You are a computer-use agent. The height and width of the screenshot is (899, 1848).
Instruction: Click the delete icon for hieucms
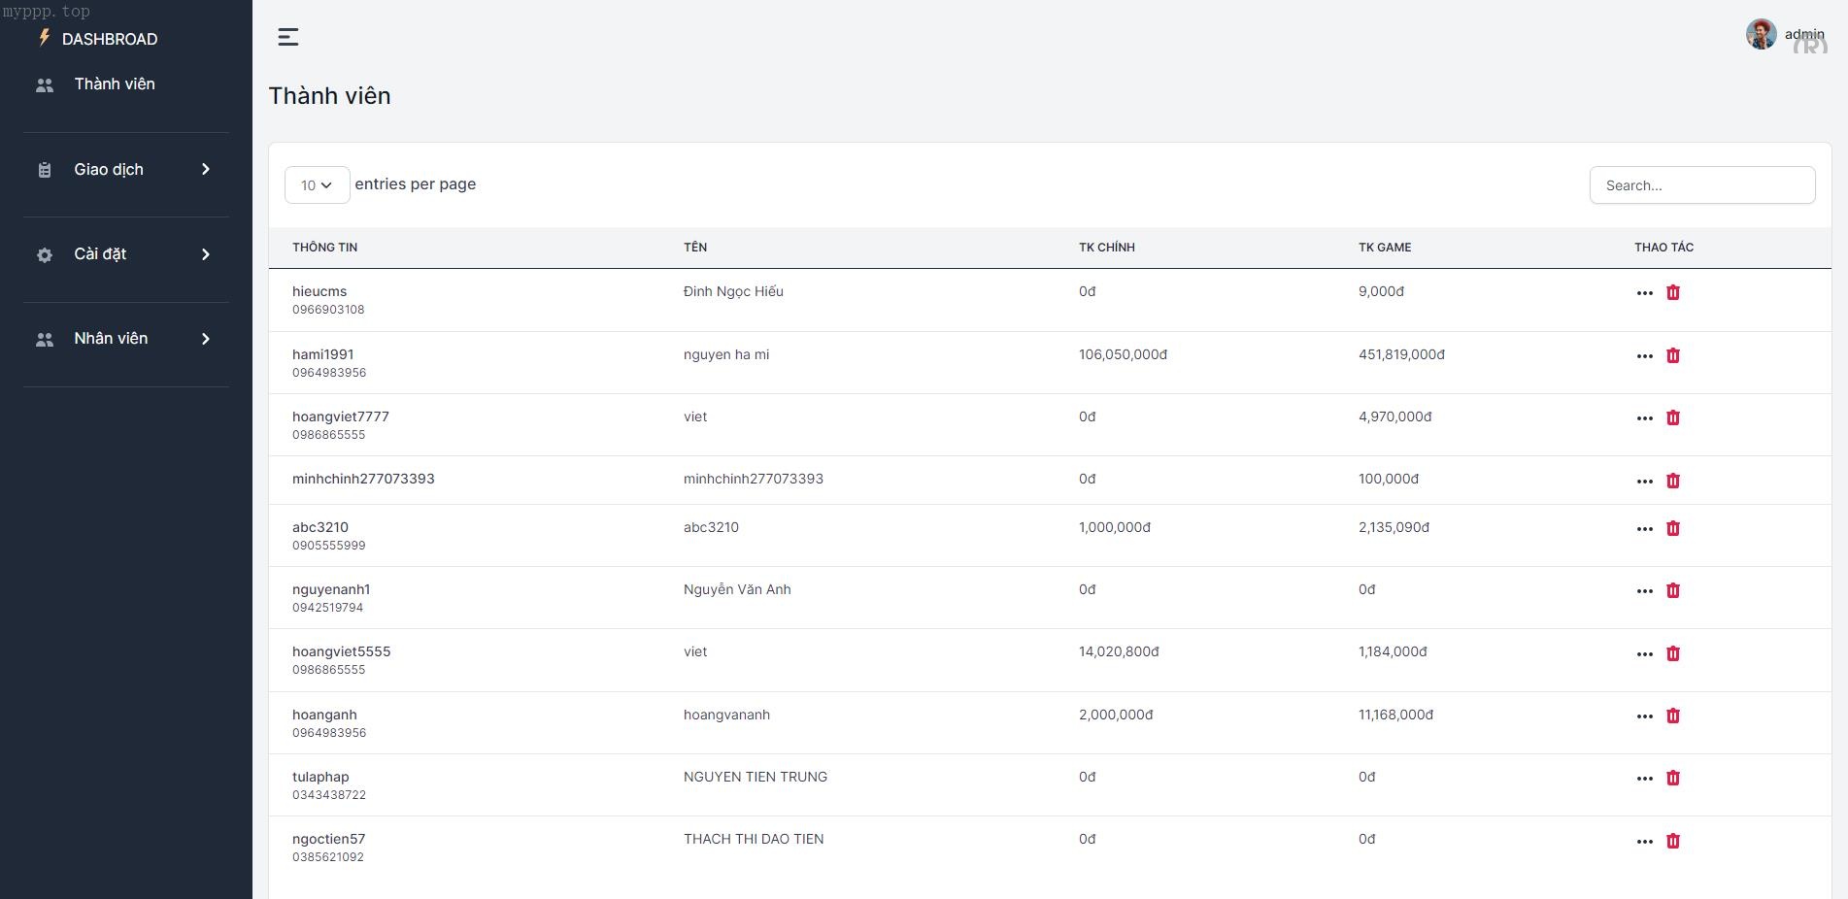(x=1672, y=292)
